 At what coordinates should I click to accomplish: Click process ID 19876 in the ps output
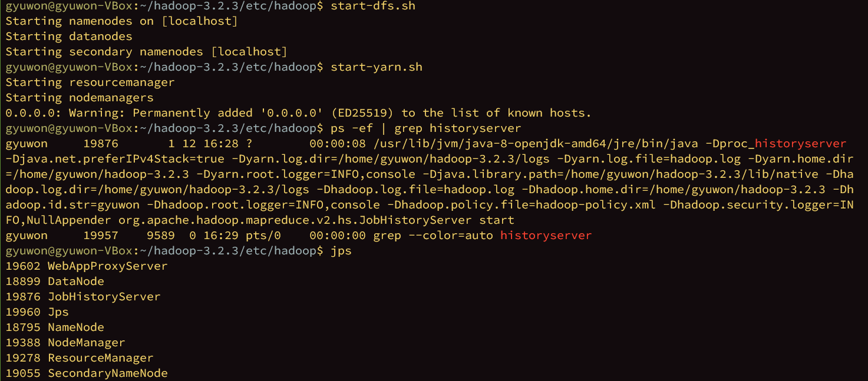(101, 144)
